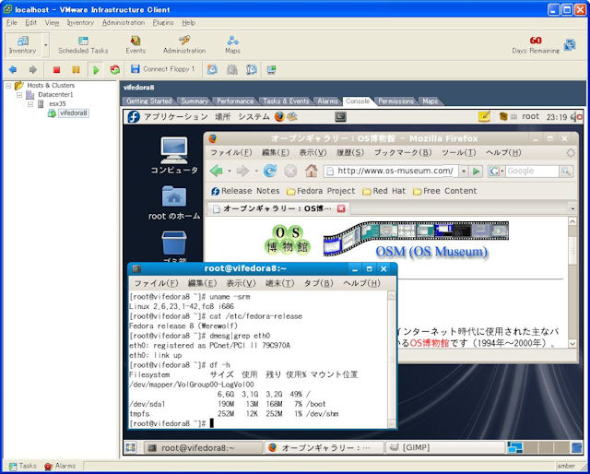Open the Inventory toolbar button
590x474 pixels.
(22, 45)
